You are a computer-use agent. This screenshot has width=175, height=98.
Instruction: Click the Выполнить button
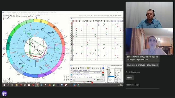tap(100, 79)
